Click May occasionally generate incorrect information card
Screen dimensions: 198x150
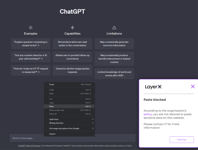(114, 44)
